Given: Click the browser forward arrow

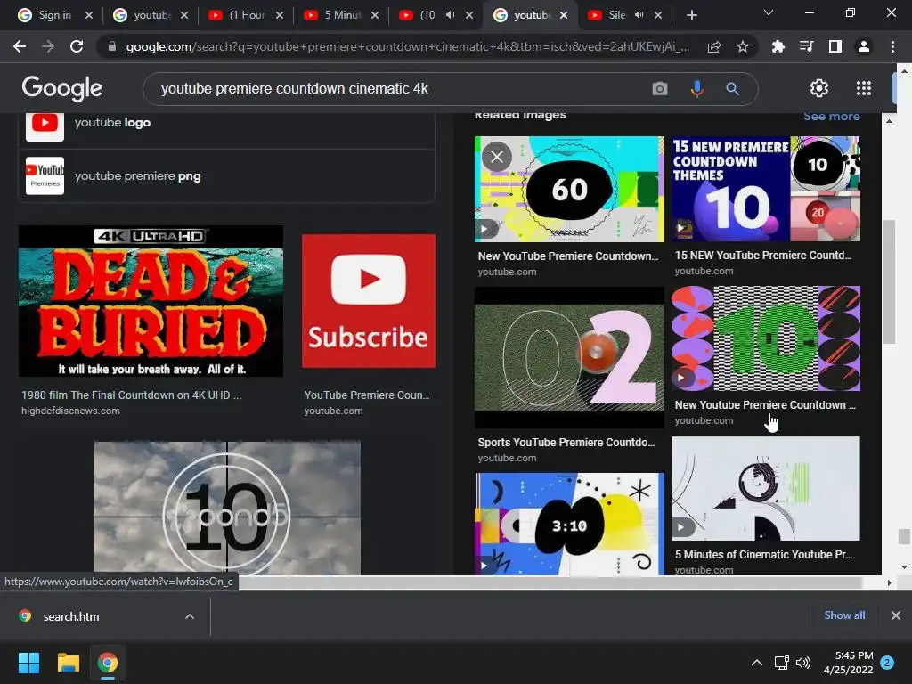Looking at the screenshot, I should [x=48, y=46].
